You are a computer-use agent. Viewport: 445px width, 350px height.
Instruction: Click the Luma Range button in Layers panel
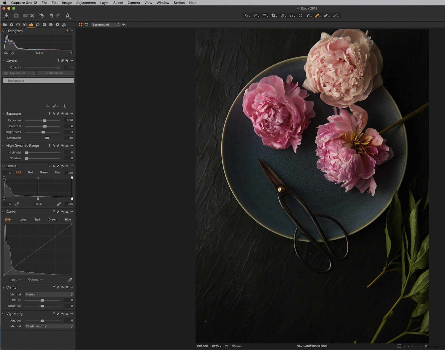[55, 73]
